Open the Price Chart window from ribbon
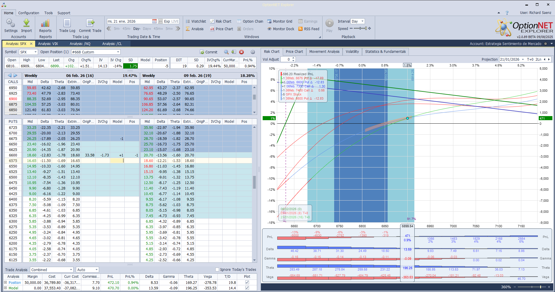Image resolution: width=555 pixels, height=292 pixels. pyautogui.click(x=222, y=29)
